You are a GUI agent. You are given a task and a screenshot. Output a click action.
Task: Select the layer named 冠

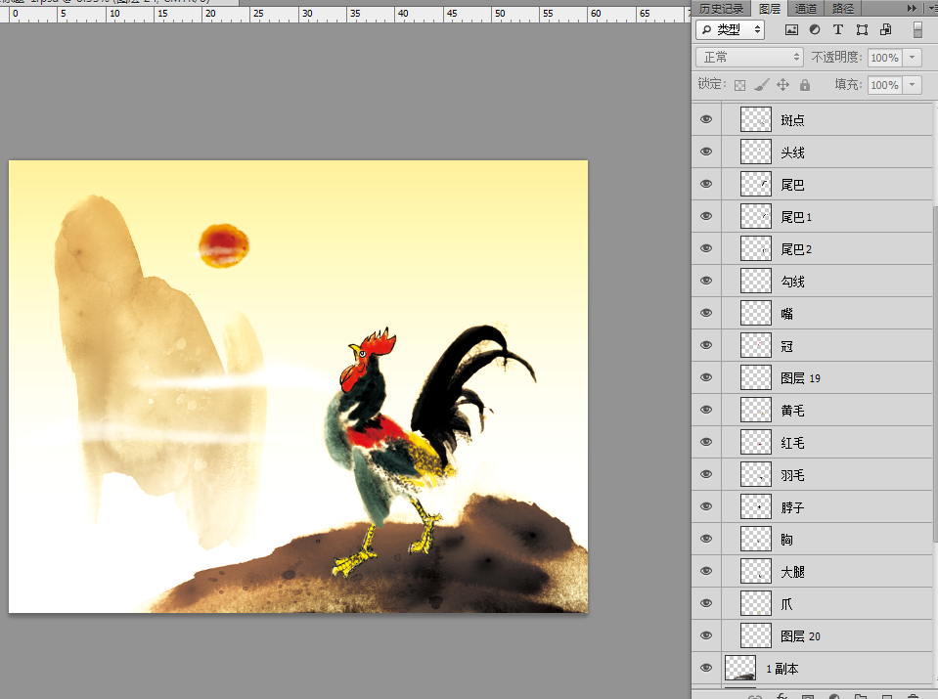point(786,346)
